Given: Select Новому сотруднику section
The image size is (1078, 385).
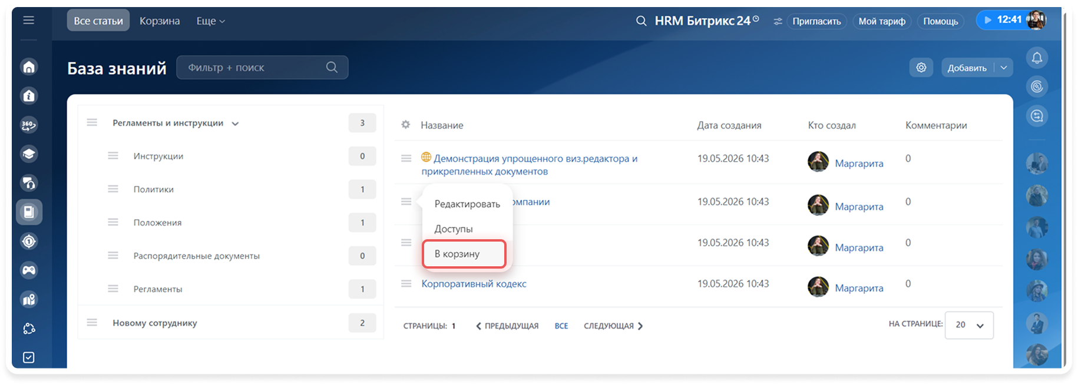Looking at the screenshot, I should 155,323.
